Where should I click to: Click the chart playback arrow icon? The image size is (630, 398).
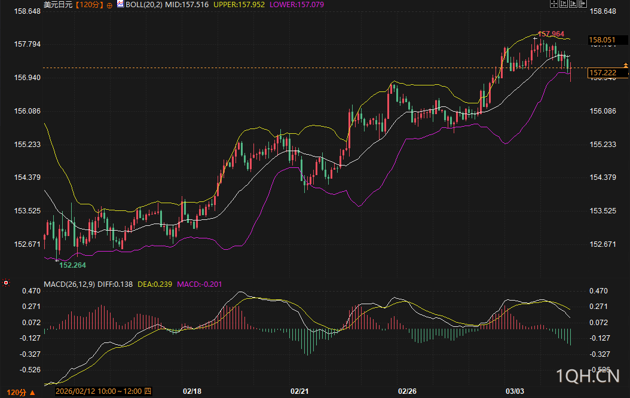tap(573, 4)
